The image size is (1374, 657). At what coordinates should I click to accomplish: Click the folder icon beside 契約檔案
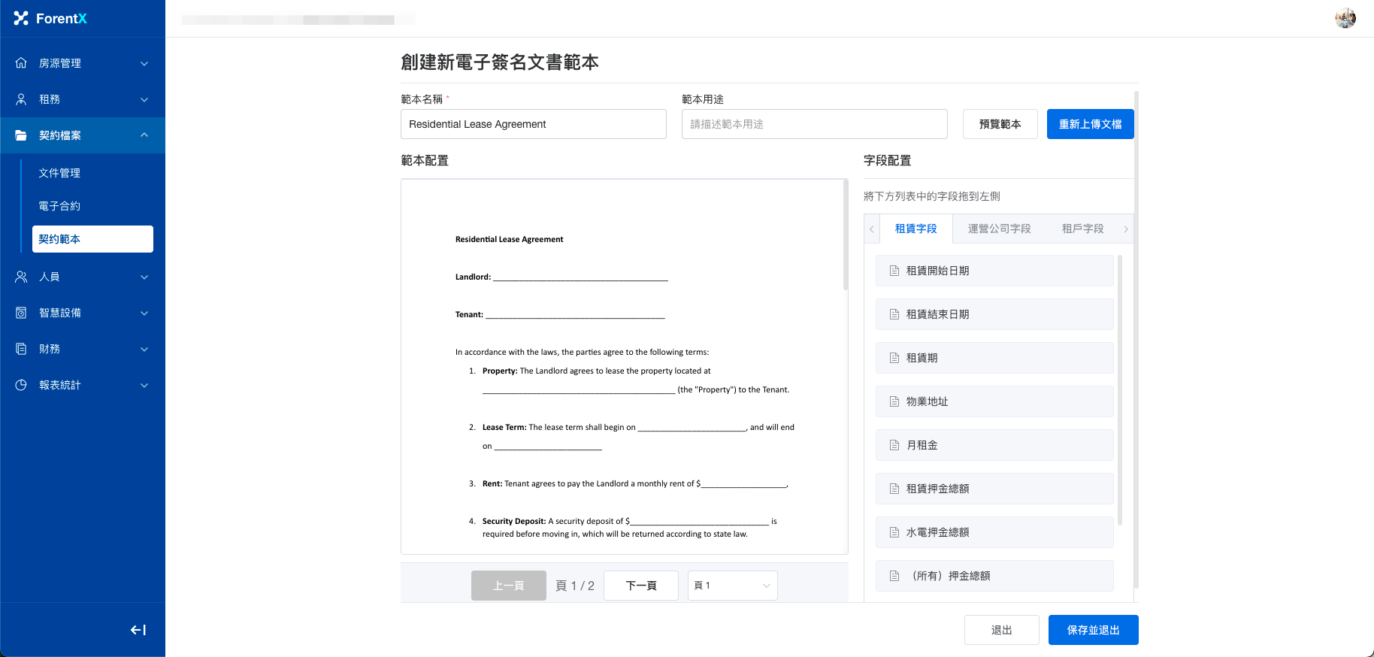[x=21, y=135]
